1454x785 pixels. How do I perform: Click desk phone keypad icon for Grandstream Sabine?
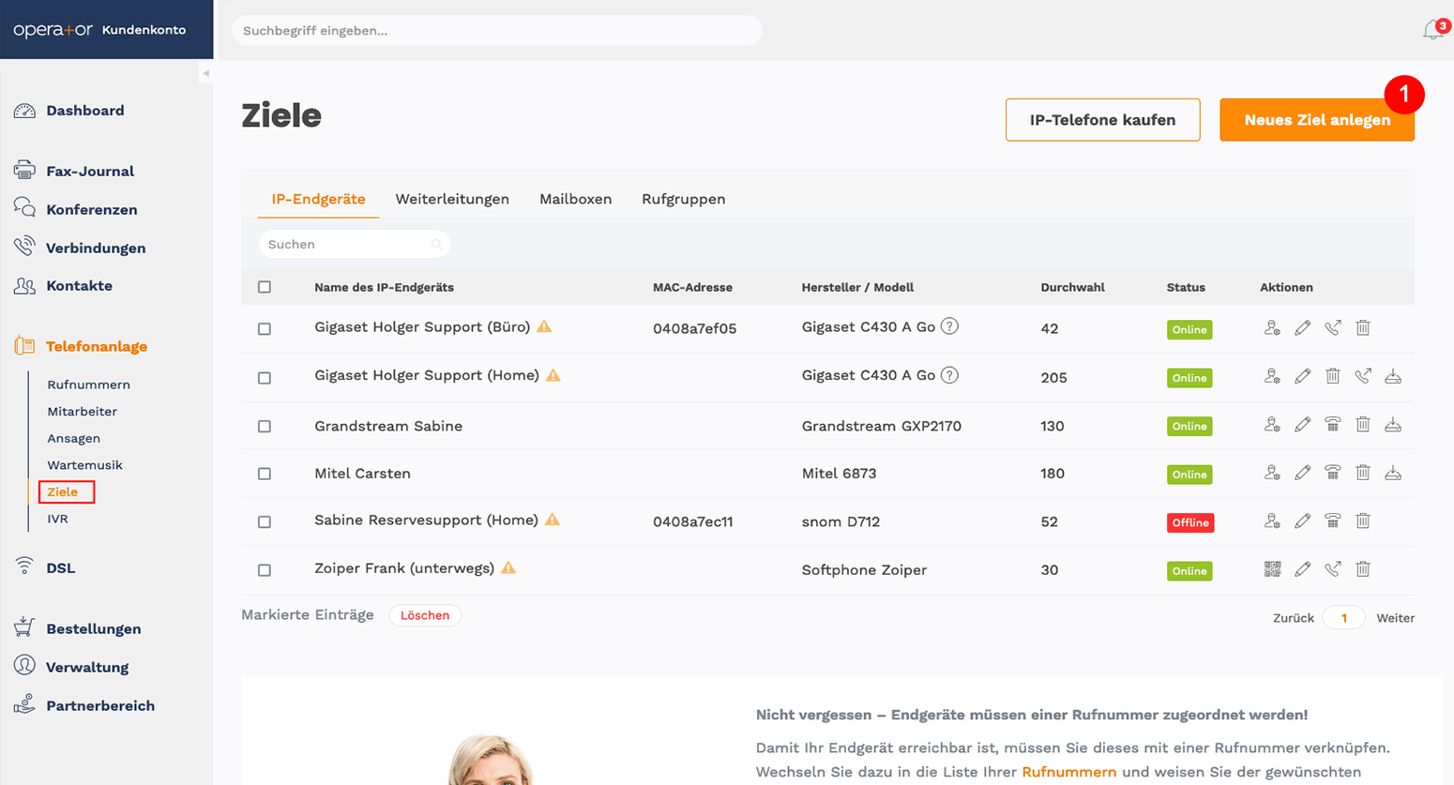[x=1332, y=424]
